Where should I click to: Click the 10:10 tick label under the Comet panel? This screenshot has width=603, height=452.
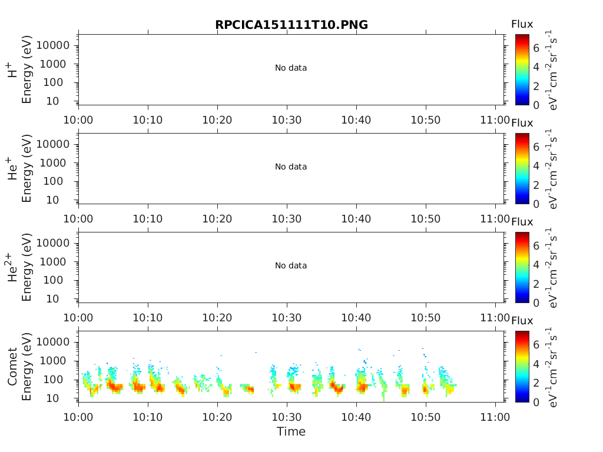(148, 417)
